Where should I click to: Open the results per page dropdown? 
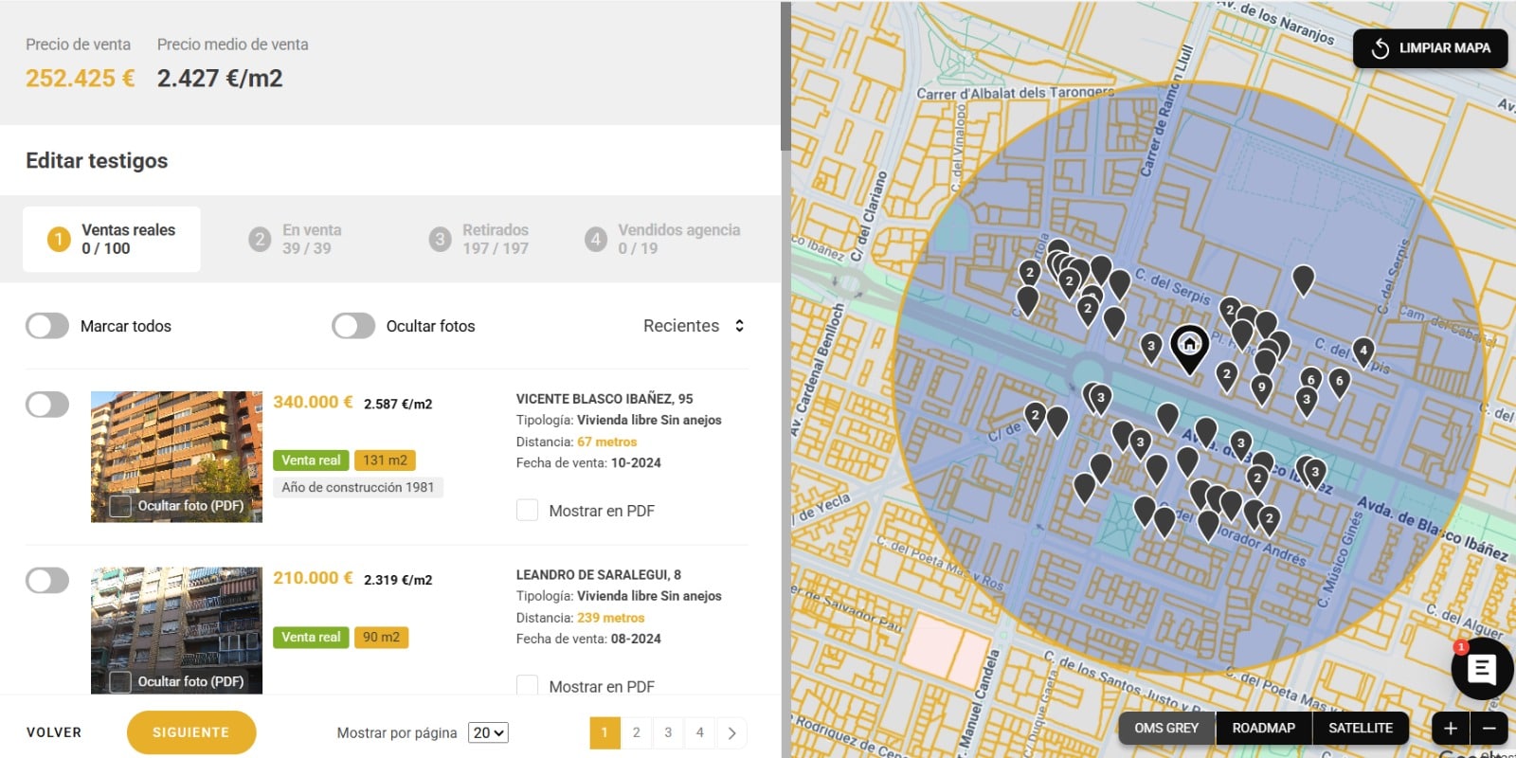pyautogui.click(x=489, y=732)
